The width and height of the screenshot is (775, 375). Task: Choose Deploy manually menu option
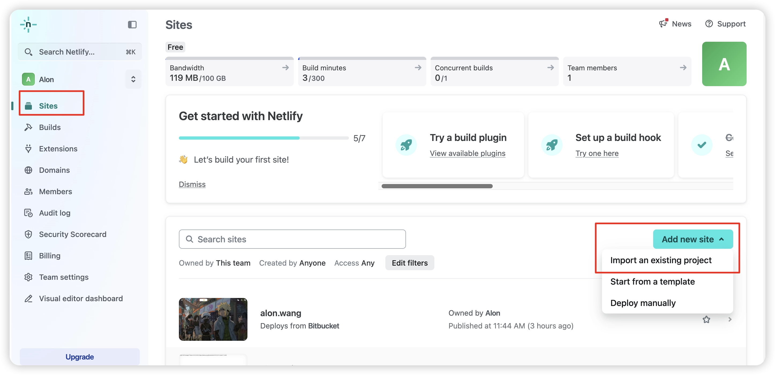tap(643, 303)
